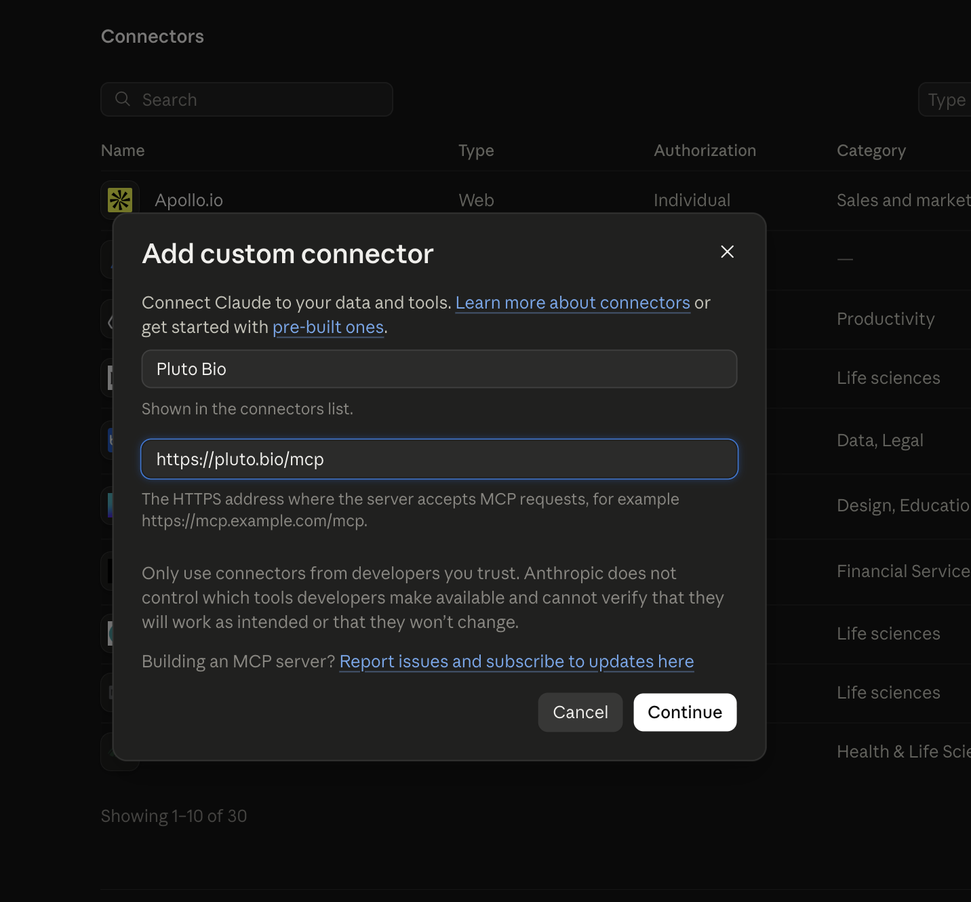Click the search magnifier icon
971x902 pixels.
pos(123,99)
